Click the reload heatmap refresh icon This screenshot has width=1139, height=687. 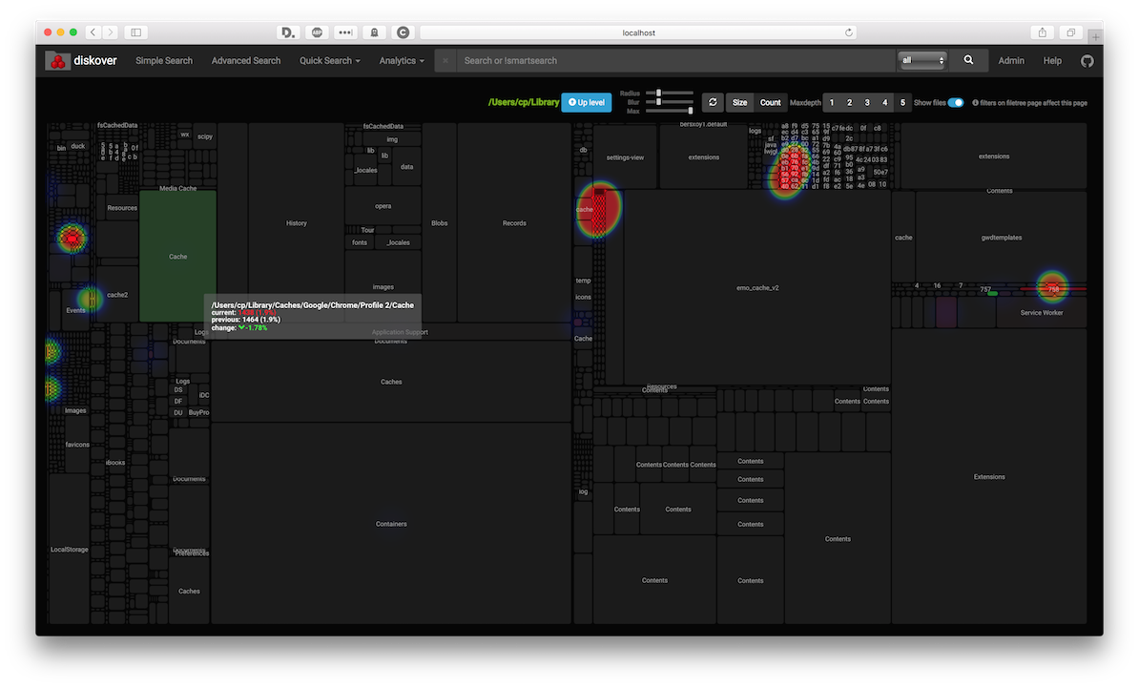(713, 102)
